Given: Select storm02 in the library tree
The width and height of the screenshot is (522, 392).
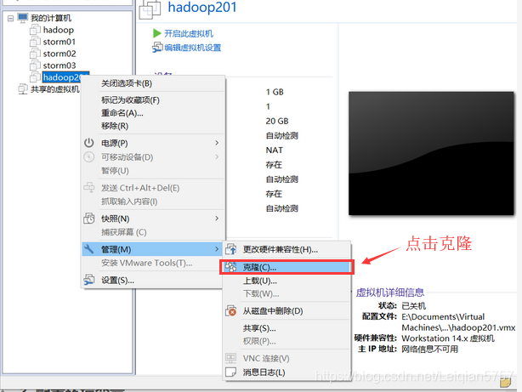Looking at the screenshot, I should tap(60, 54).
